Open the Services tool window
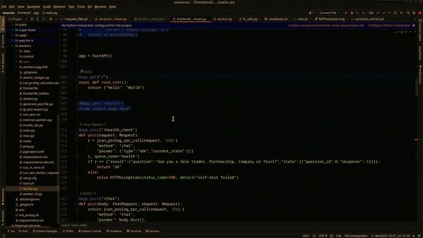The height and width of the screenshot is (238, 423). click(x=153, y=231)
